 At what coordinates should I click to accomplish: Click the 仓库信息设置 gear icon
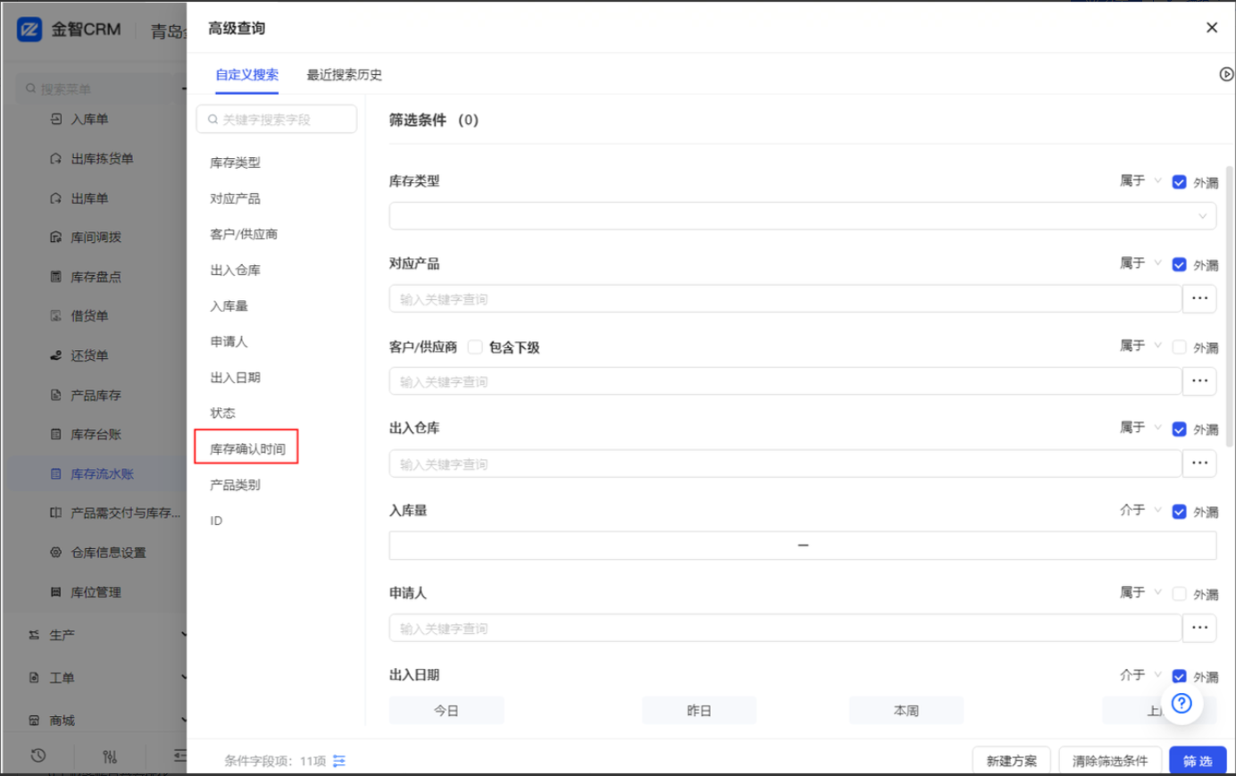56,552
